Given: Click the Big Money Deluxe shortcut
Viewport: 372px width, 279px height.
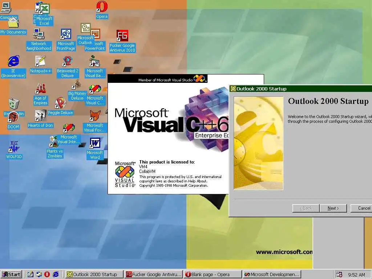Looking at the screenshot, I should pyautogui.click(x=77, y=90).
